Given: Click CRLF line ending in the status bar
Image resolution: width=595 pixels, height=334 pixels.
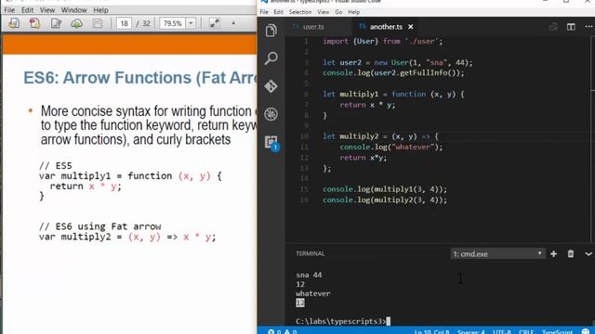Looking at the screenshot, I should (x=526, y=332).
